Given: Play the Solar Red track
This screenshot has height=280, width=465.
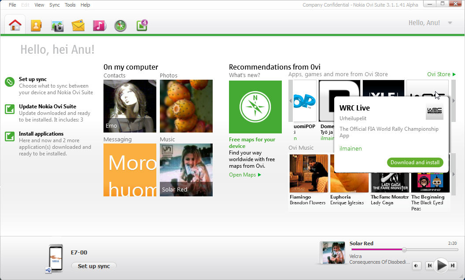Looking at the screenshot, I should coord(441,265).
